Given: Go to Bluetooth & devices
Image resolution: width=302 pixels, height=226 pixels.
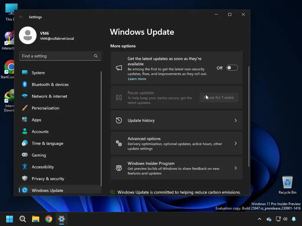Looking at the screenshot, I should pos(60,84).
